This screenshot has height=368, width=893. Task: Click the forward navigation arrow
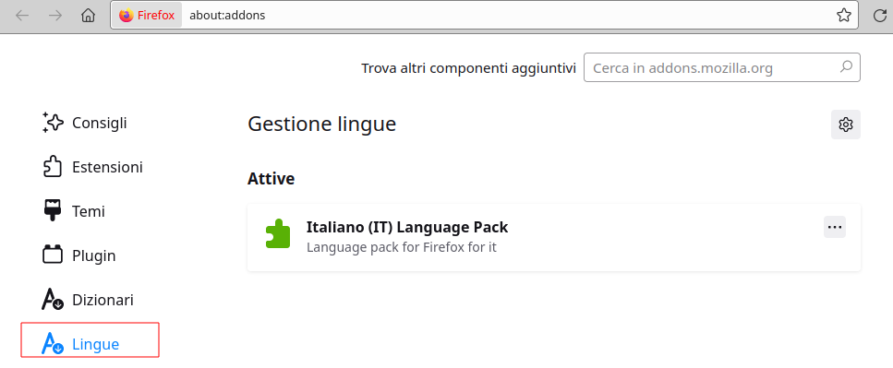(x=55, y=16)
